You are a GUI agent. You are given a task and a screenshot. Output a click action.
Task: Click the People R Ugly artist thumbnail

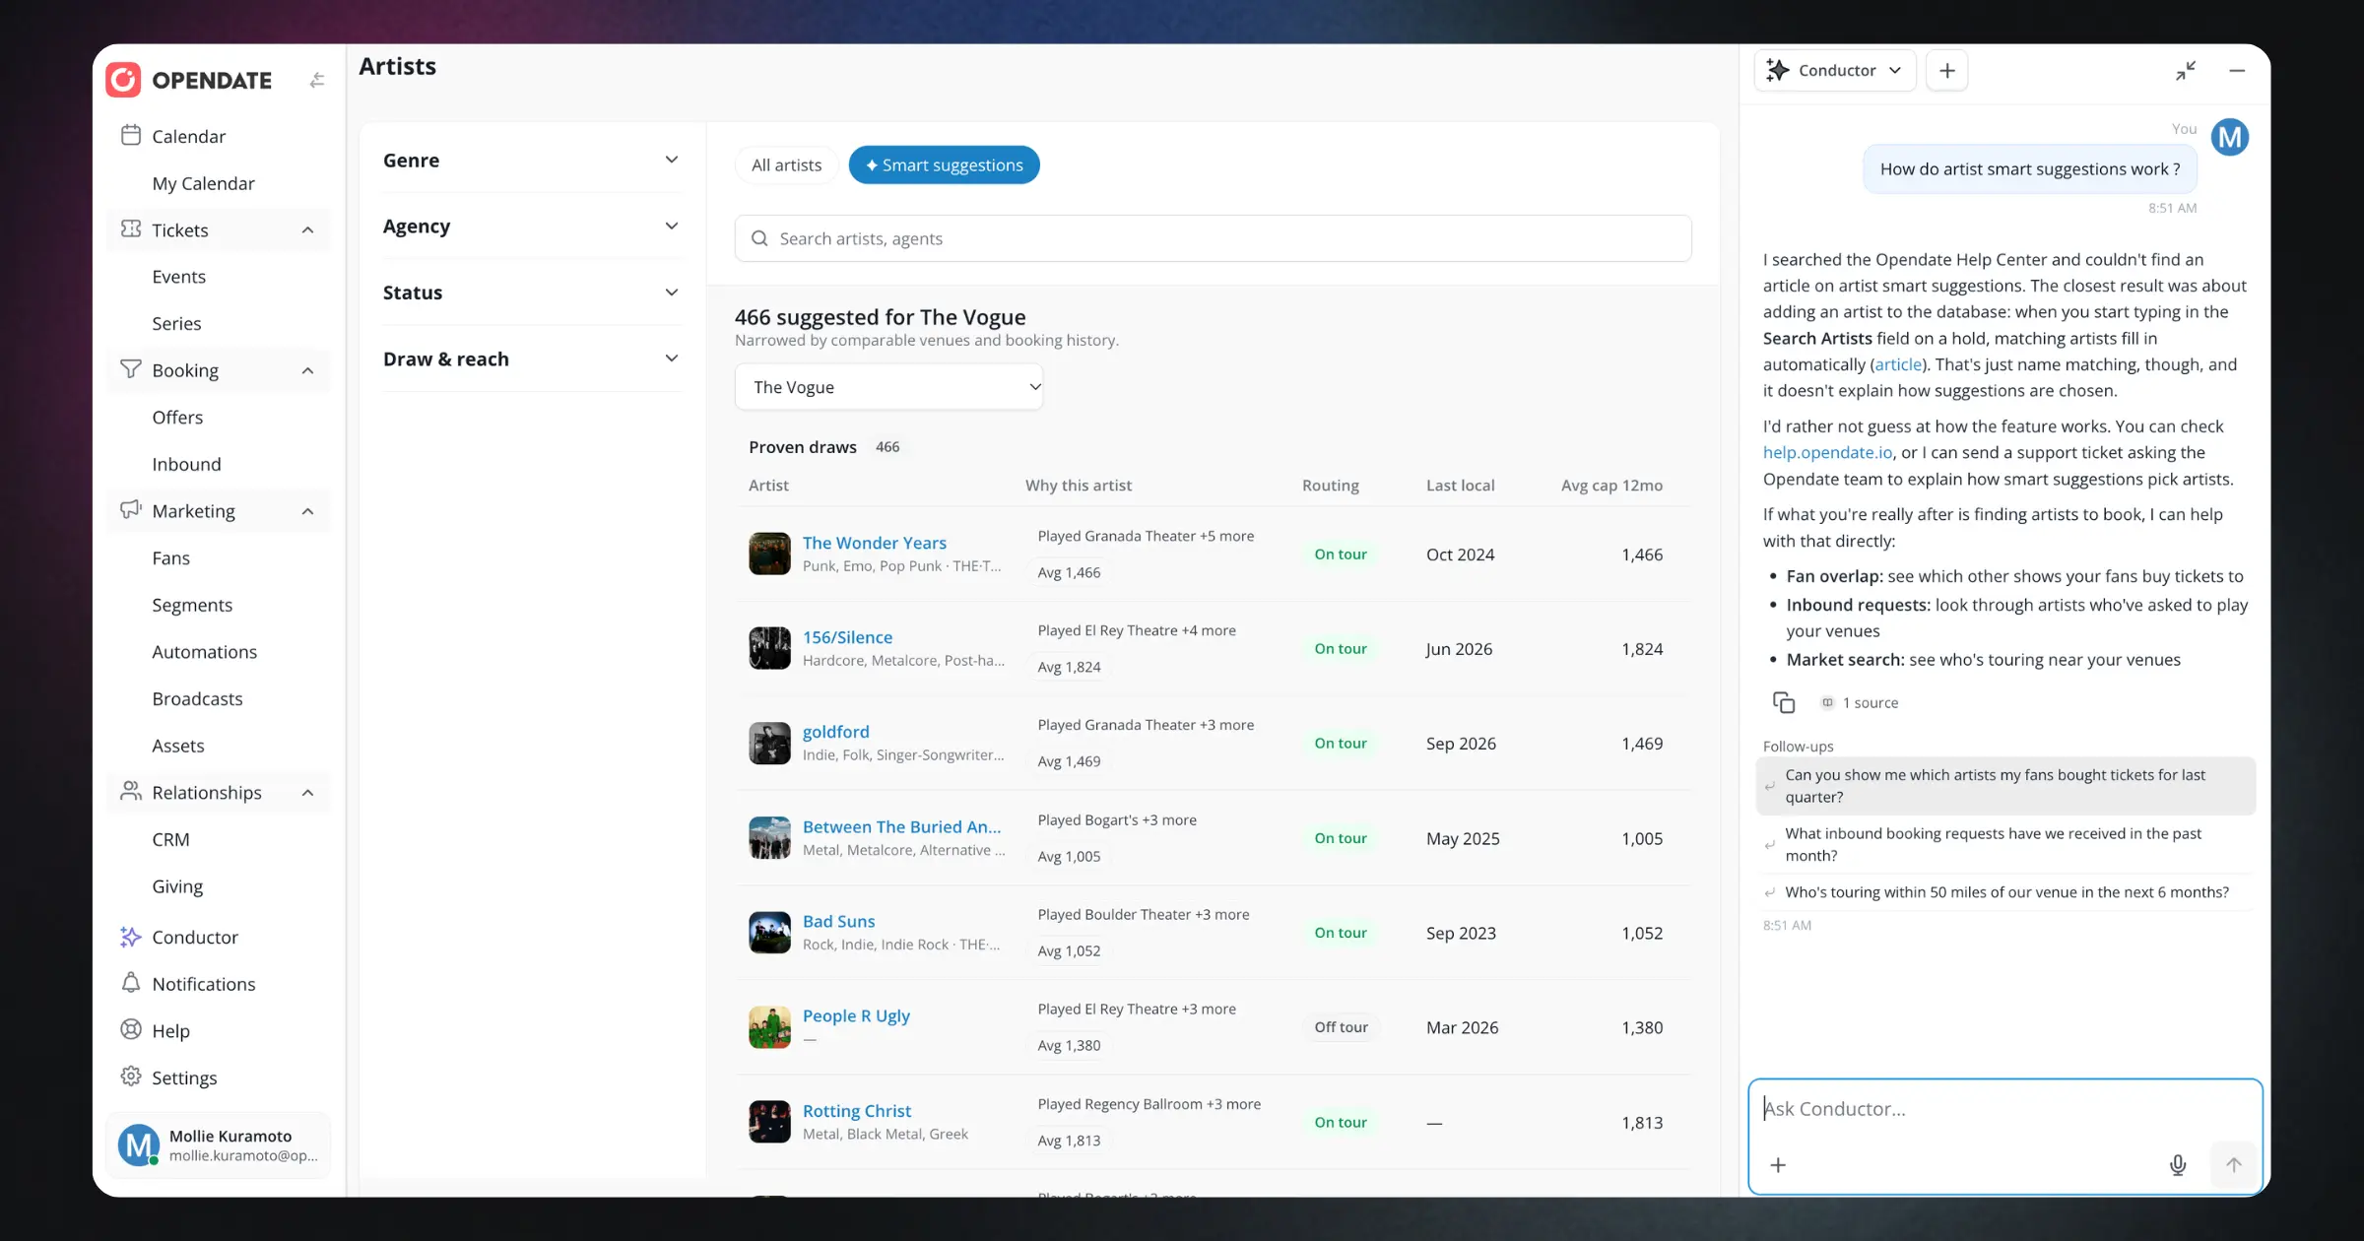click(769, 1027)
